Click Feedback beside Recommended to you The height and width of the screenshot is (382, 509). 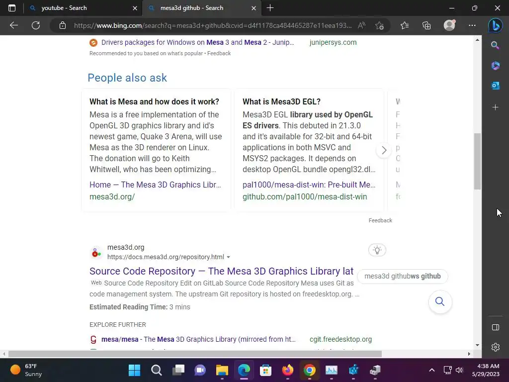pos(219,53)
